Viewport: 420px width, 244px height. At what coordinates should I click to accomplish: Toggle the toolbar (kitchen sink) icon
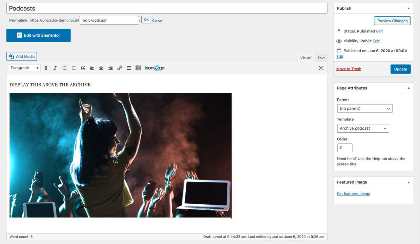pyautogui.click(x=138, y=68)
